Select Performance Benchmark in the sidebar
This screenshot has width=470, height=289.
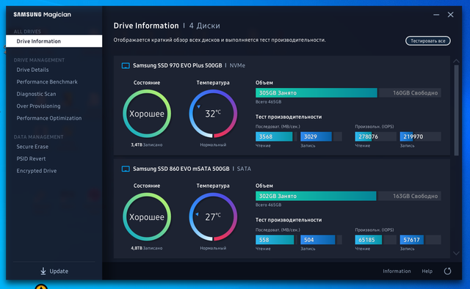[x=47, y=81]
